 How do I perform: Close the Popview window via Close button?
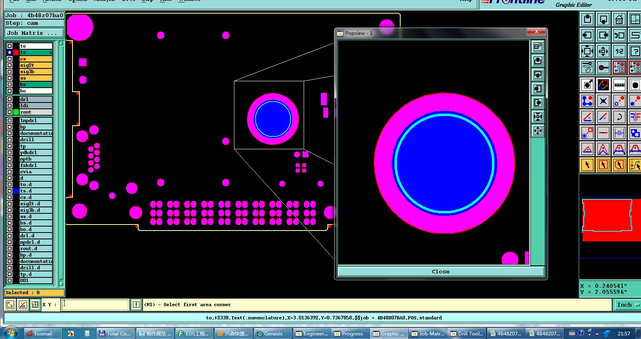(441, 271)
